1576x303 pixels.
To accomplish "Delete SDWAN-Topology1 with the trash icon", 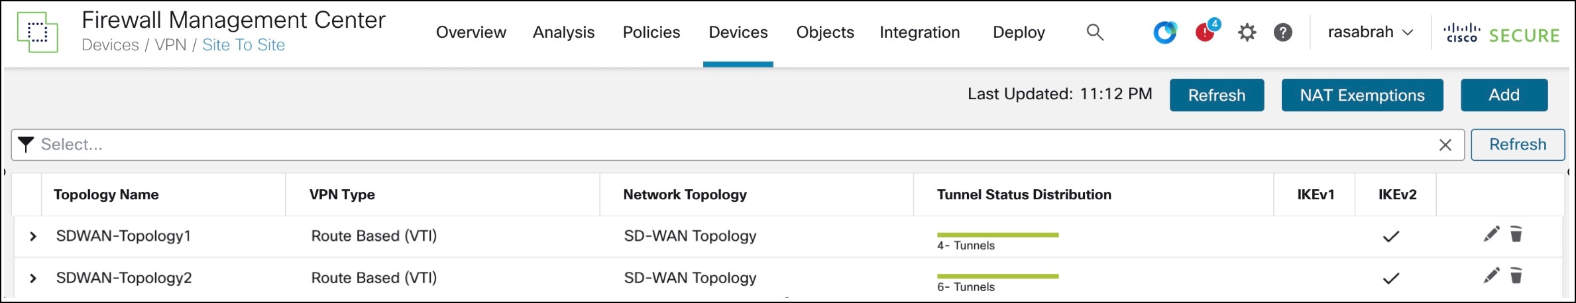I will tap(1516, 234).
